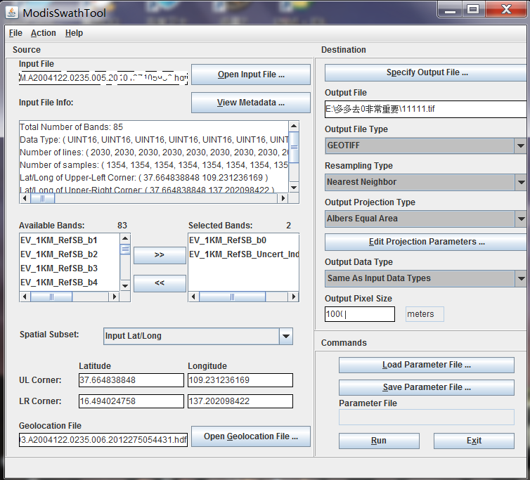This screenshot has width=530, height=480.
Task: Open the Help menu
Action: 74,33
